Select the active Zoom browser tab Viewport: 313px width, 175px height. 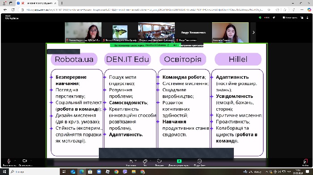37,3
